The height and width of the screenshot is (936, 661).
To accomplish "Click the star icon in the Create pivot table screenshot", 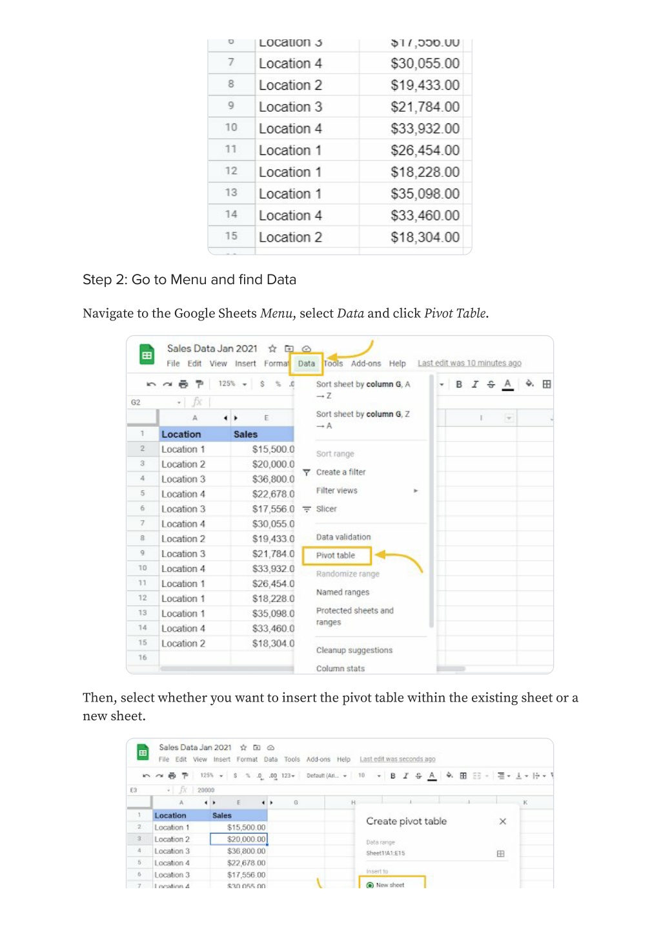I will tap(243, 747).
